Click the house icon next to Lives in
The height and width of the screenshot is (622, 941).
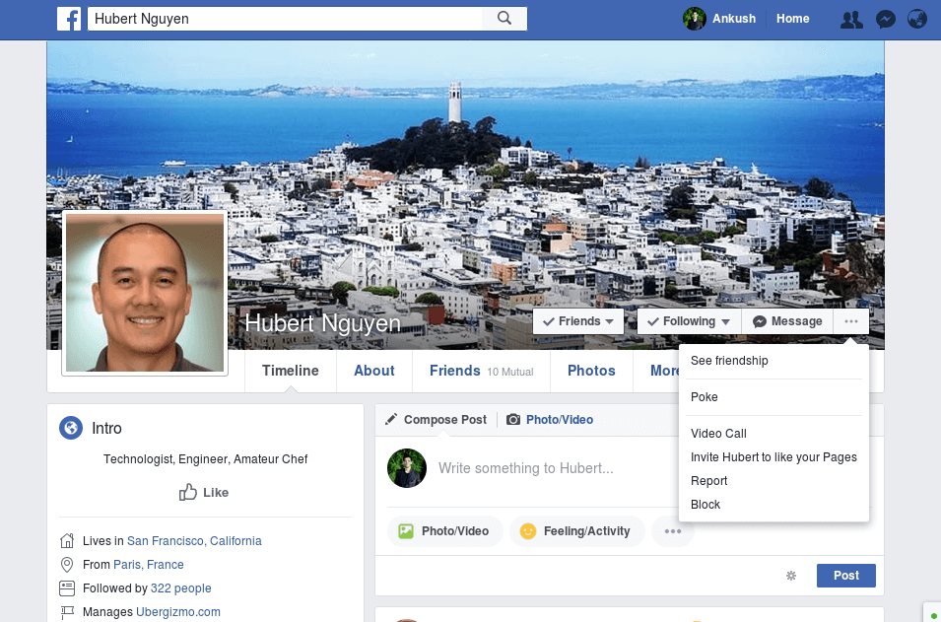pos(67,541)
